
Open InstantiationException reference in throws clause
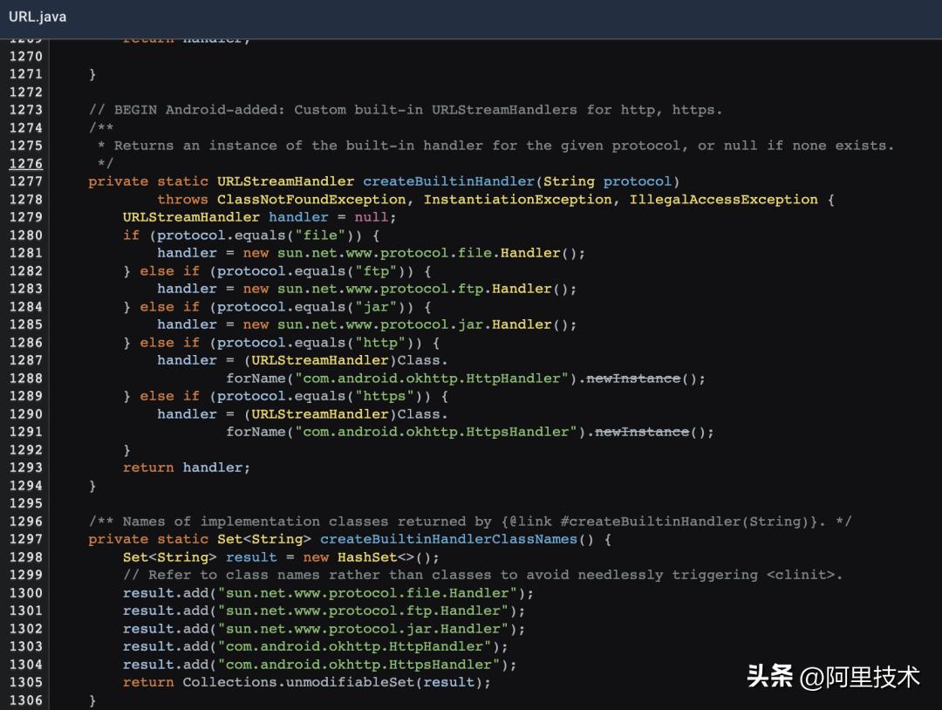(517, 200)
